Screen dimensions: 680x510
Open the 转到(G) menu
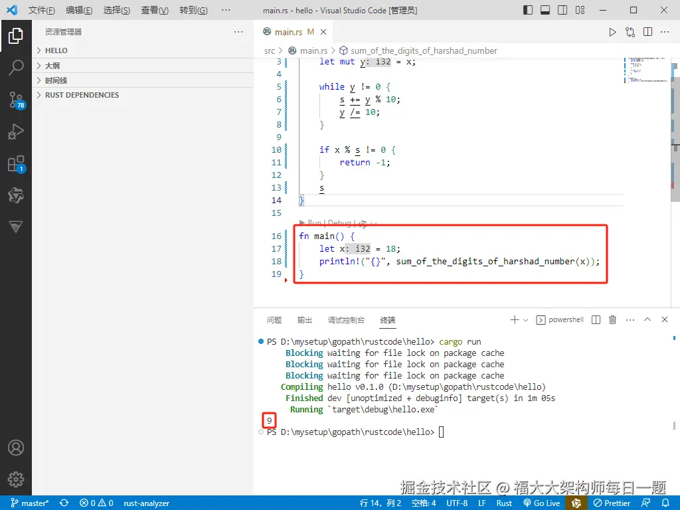(193, 10)
